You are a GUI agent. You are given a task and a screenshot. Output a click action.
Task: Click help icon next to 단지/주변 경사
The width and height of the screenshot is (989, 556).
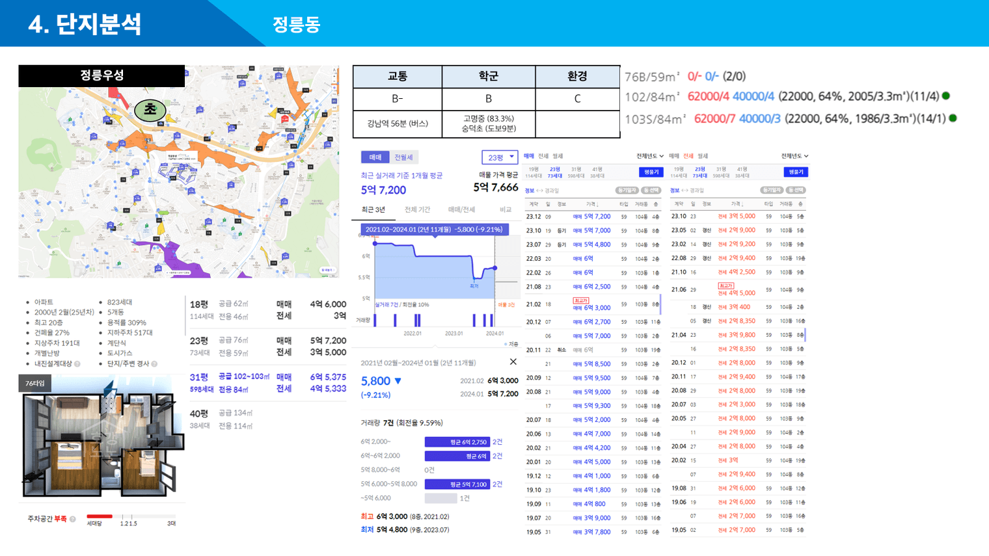point(154,364)
